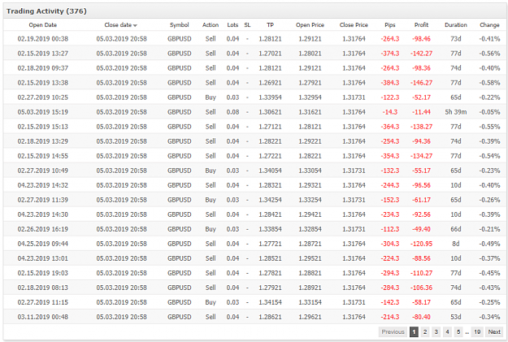Select open date 02.15.2019 13:38
Viewport: 508px width, 342px height.
pos(43,83)
